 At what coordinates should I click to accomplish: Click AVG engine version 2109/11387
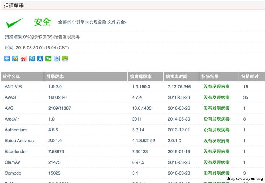(60, 108)
